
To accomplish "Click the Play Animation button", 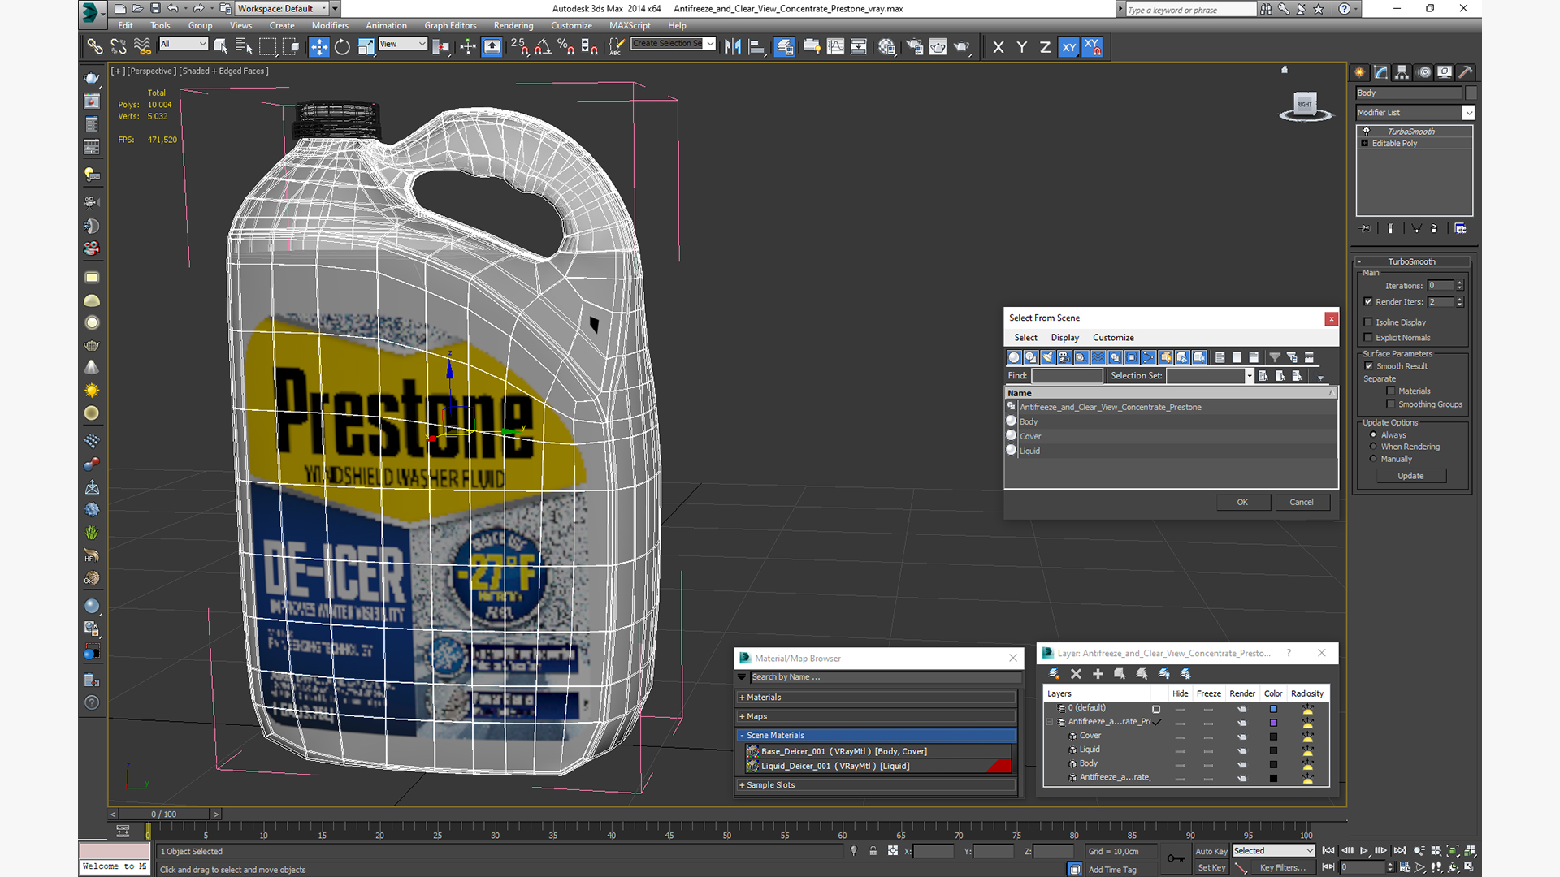I will 1364,851.
